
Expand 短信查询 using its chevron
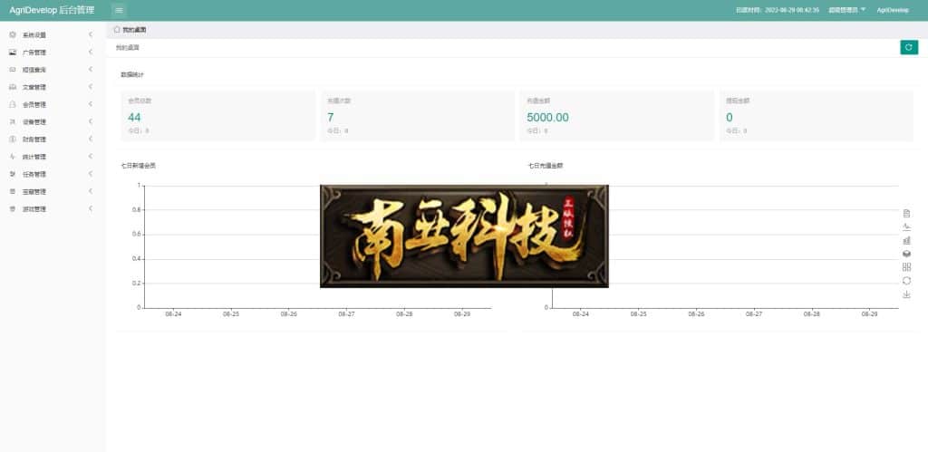(x=91, y=69)
